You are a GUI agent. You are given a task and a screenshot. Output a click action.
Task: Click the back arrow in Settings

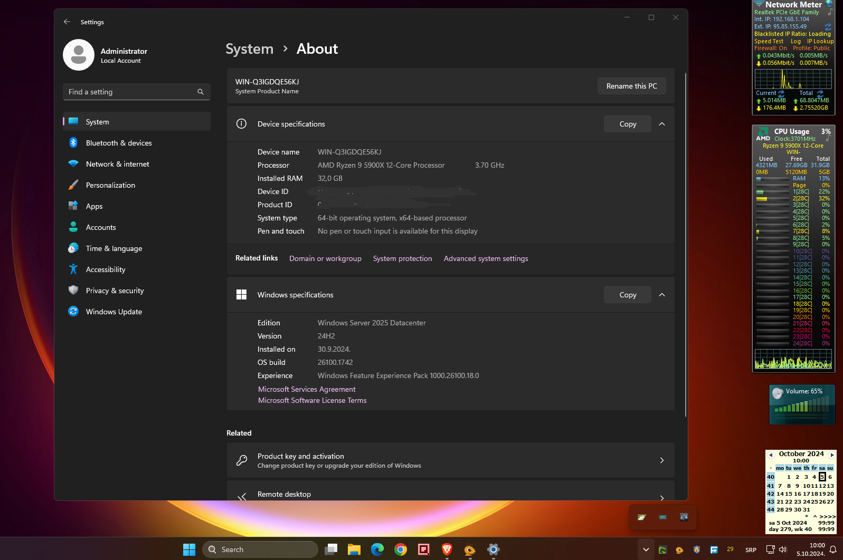pyautogui.click(x=67, y=22)
